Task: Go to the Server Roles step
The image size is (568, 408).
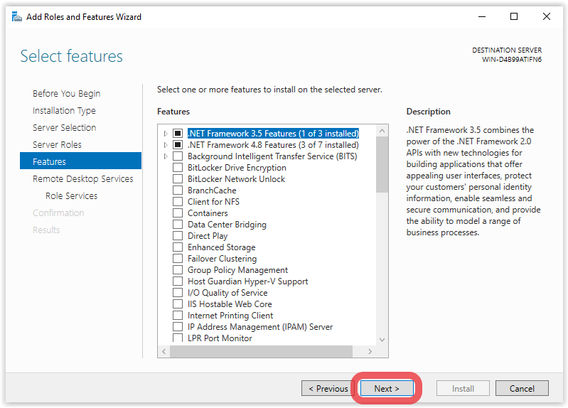Action: point(57,144)
